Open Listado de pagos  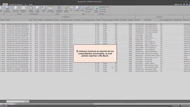tap(37, 9)
